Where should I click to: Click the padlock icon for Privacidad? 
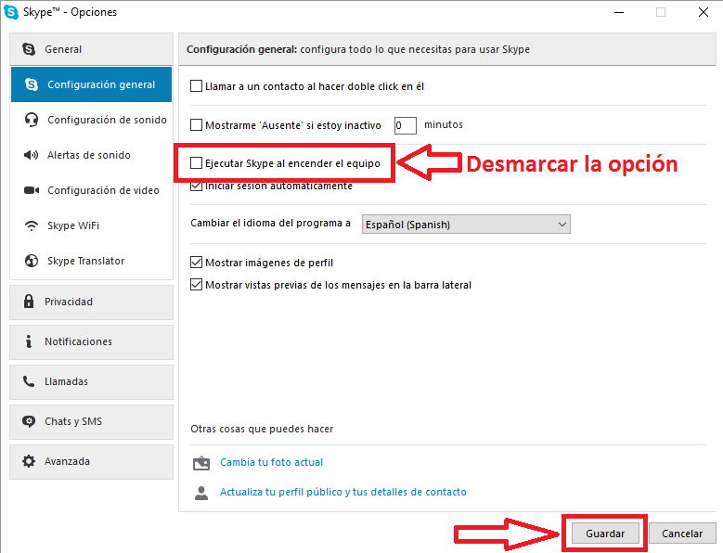coord(29,302)
